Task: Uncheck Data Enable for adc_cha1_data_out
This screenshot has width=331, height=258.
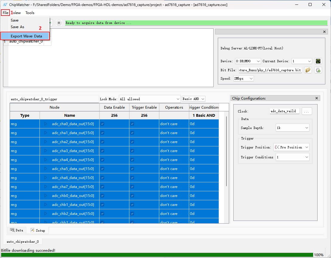Action: 102,133
